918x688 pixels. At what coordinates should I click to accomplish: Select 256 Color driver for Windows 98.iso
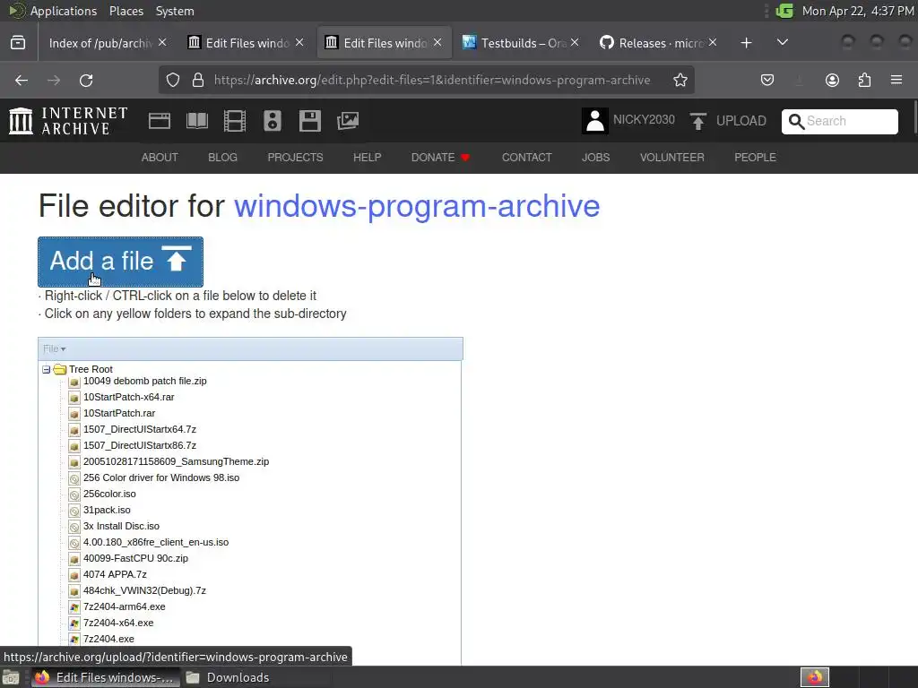pos(161,478)
